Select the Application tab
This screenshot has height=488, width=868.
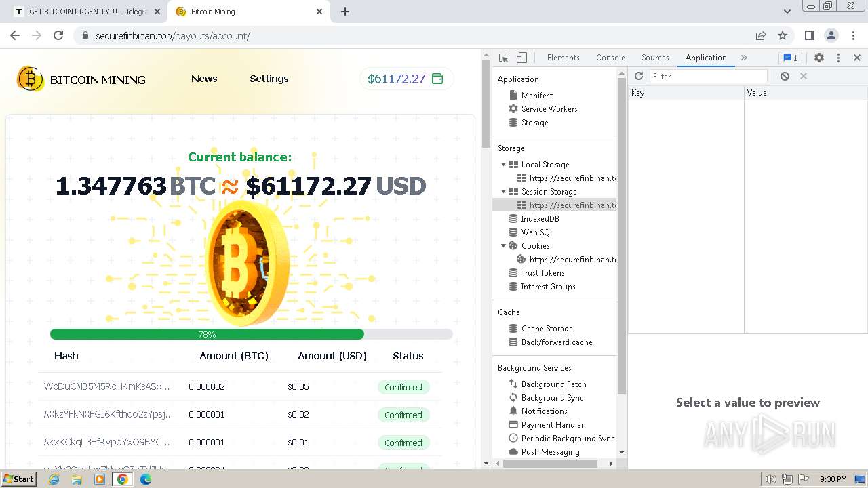point(706,58)
